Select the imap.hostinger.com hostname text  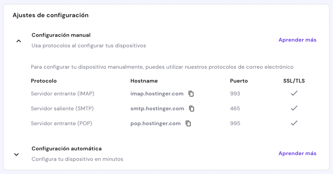(x=157, y=94)
